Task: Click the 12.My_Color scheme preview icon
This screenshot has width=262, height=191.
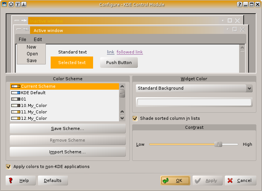Action: click(x=16, y=118)
